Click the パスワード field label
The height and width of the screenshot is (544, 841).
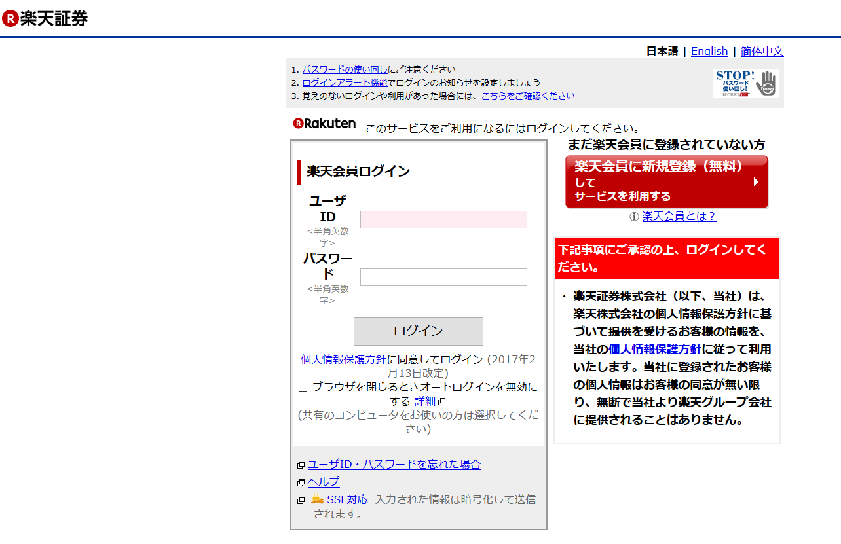pyautogui.click(x=327, y=266)
